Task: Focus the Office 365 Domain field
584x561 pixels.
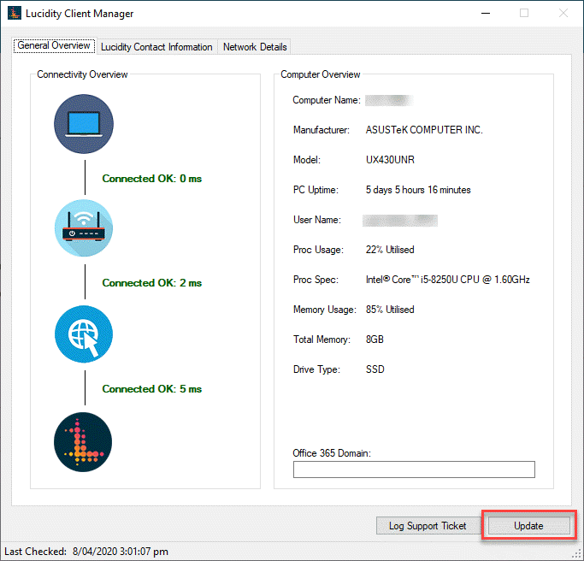Action: pyautogui.click(x=414, y=469)
